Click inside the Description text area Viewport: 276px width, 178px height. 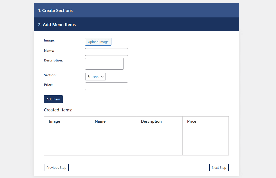[x=104, y=64]
